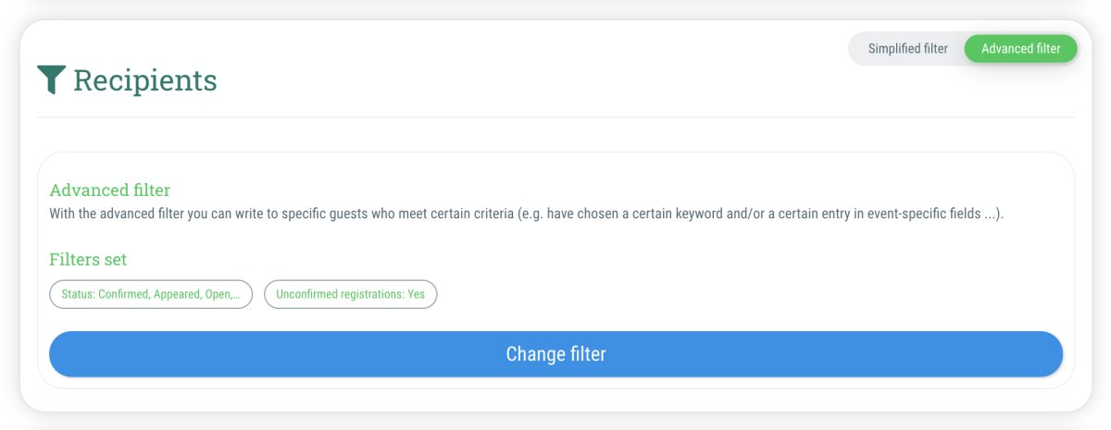The height and width of the screenshot is (430, 1111).
Task: Switch to the Simplified filter mode
Action: tap(907, 49)
